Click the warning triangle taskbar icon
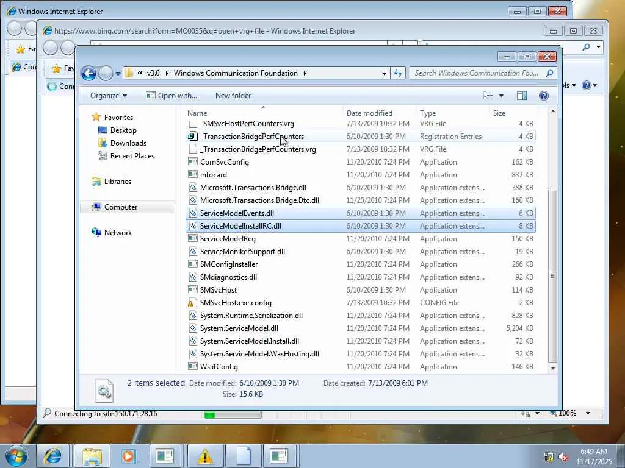 205,456
